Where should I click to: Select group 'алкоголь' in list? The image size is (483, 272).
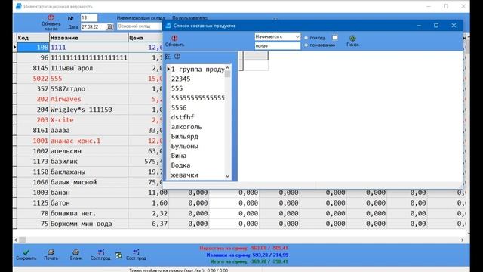coord(186,127)
